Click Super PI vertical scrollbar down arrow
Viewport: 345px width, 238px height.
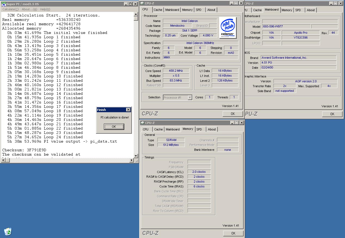(136, 156)
